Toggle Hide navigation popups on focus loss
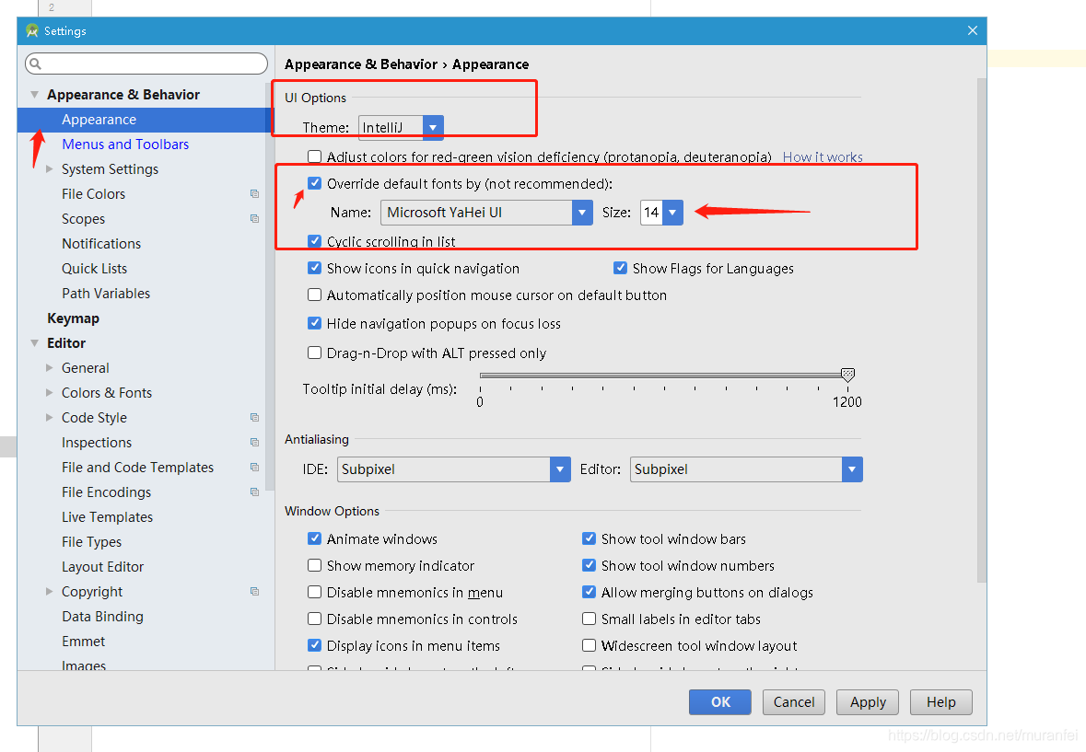The width and height of the screenshot is (1086, 752). click(x=314, y=323)
